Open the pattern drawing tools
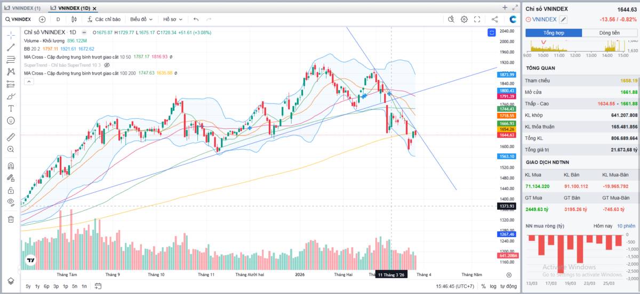The width and height of the screenshot is (640, 294). pos(11,72)
